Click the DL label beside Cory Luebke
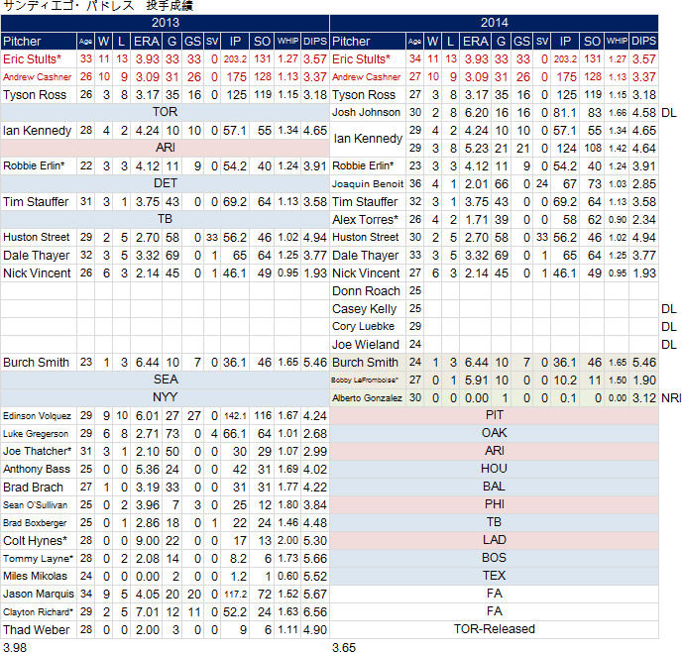Image resolution: width=682 pixels, height=652 pixels. click(x=669, y=326)
